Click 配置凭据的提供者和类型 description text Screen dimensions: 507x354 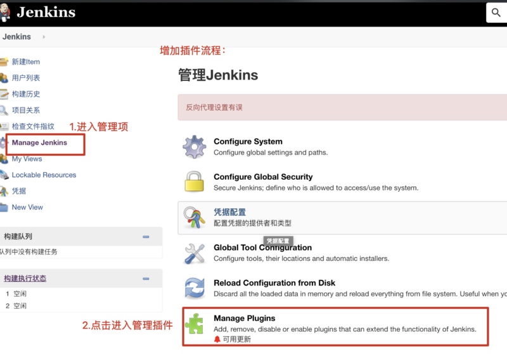[252, 223]
